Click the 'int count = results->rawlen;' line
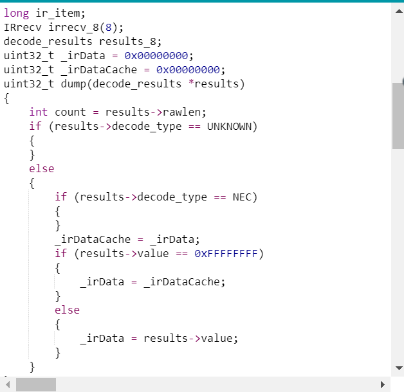The width and height of the screenshot is (404, 392). tap(118, 112)
